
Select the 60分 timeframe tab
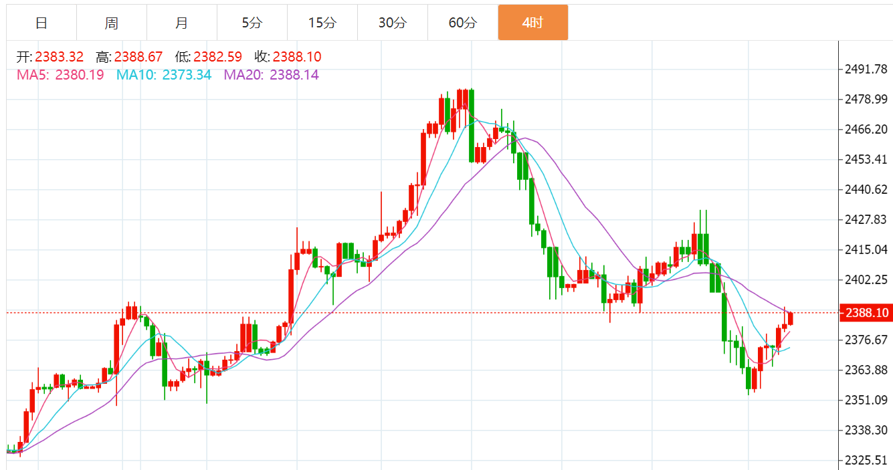pyautogui.click(x=463, y=23)
